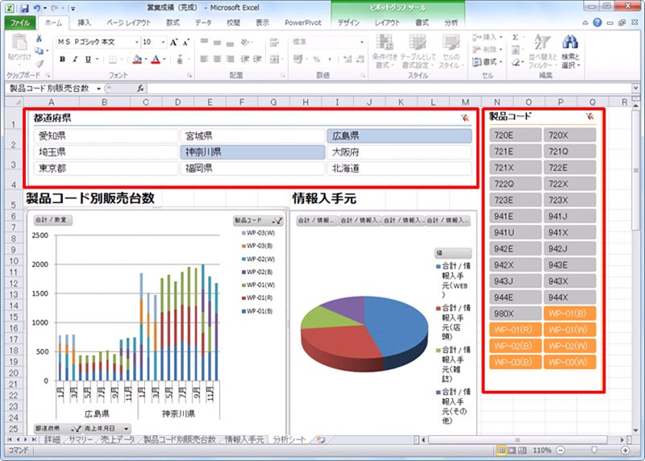Open the デザイン PivotChart tools tab
The width and height of the screenshot is (645, 461).
pyautogui.click(x=349, y=23)
